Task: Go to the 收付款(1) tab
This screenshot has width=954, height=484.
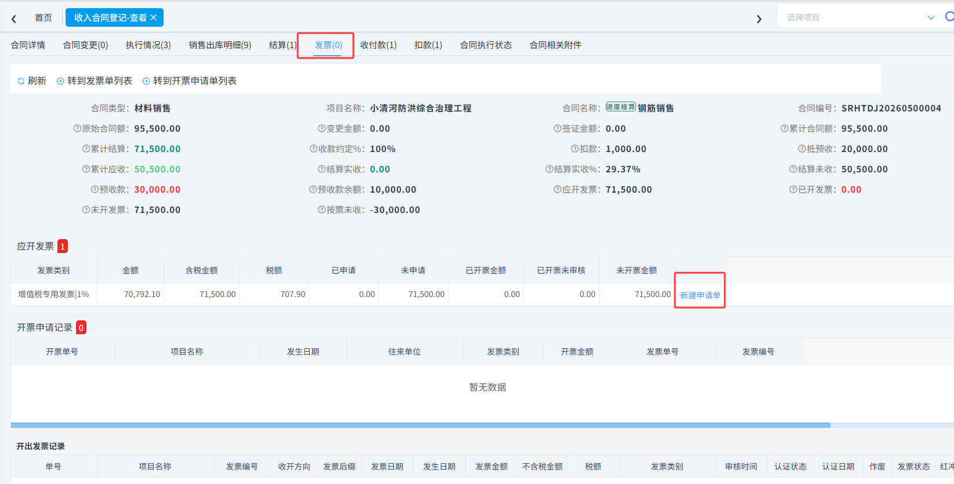Action: [x=378, y=45]
